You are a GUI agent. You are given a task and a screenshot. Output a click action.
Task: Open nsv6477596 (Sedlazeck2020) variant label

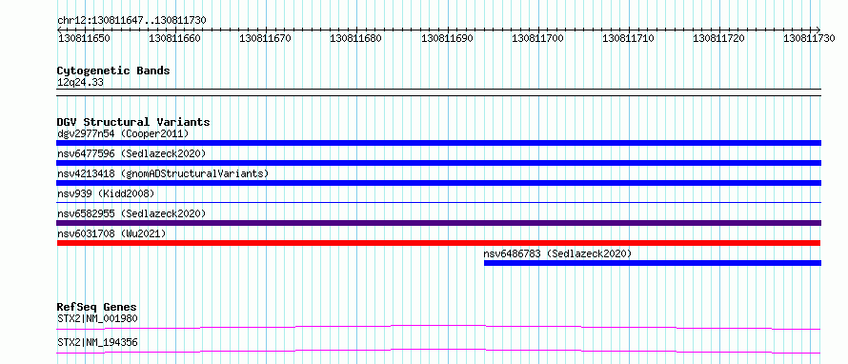tap(131, 153)
